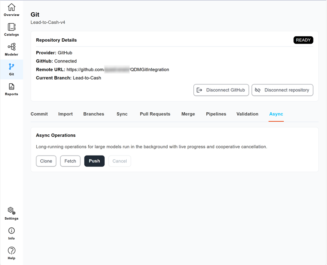Open the Branches tab
The image size is (327, 265).
click(x=94, y=114)
